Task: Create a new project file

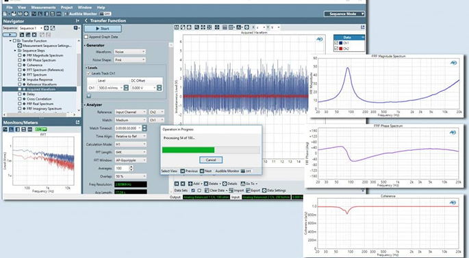Action: [x=5, y=14]
